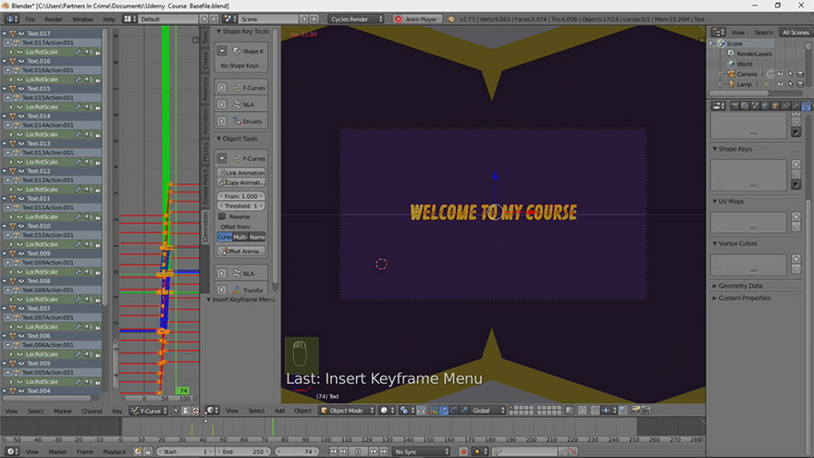Click the Copy Animation button

pos(241,182)
